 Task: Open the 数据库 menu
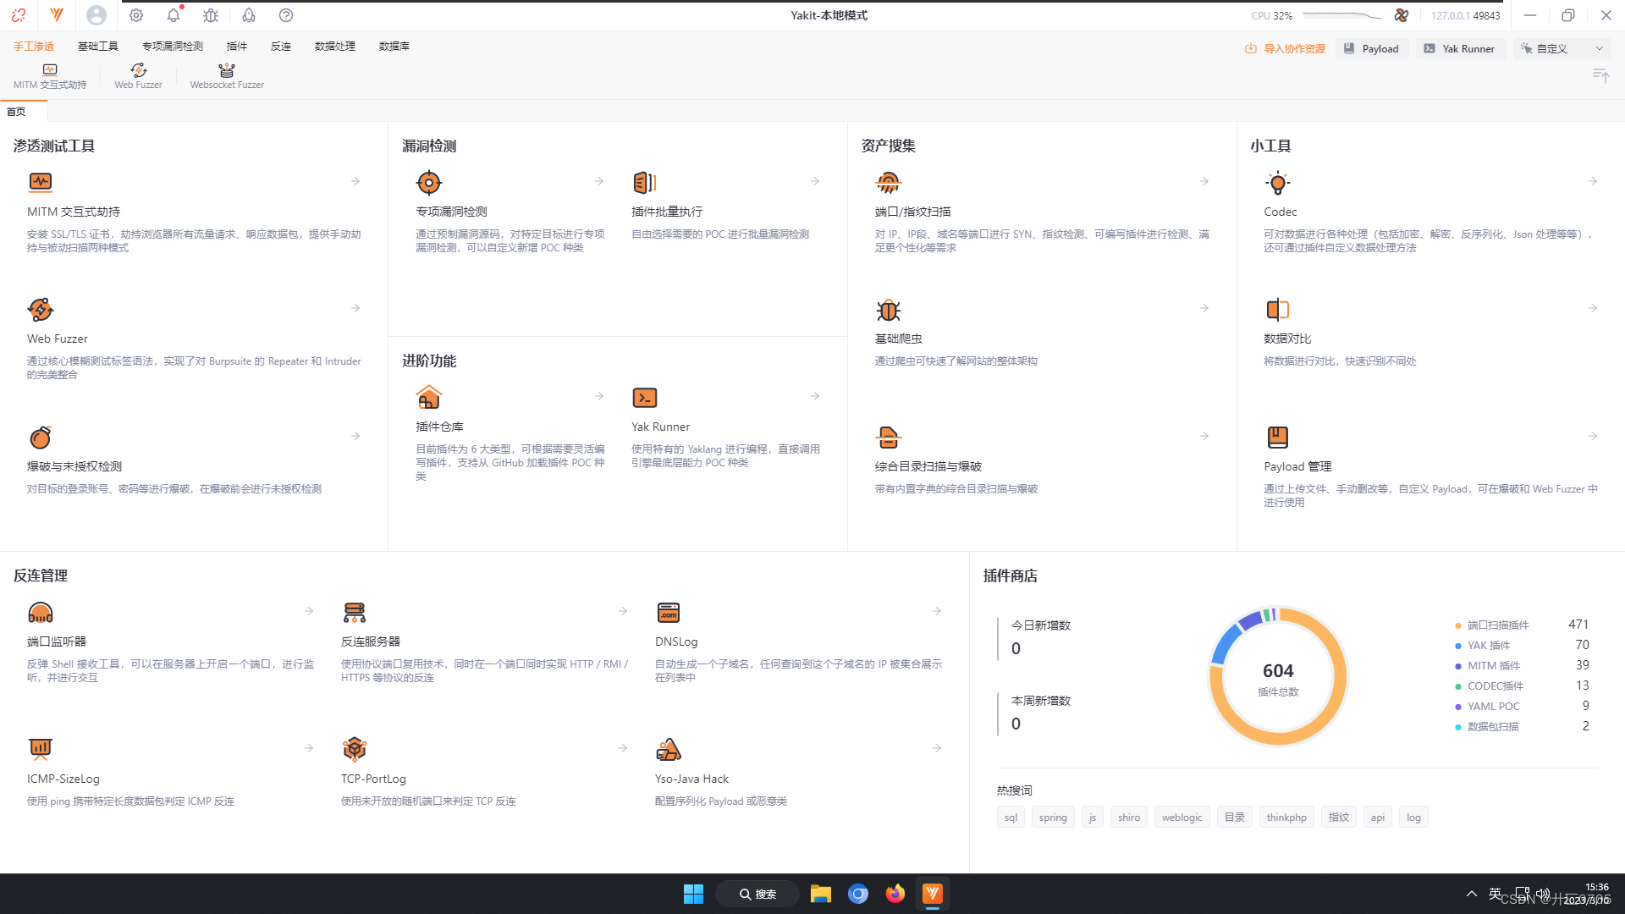[394, 47]
